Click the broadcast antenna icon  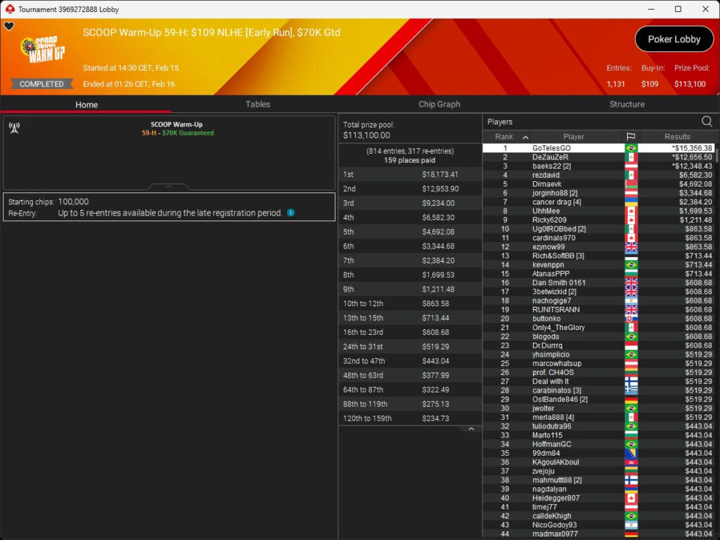coord(14,128)
